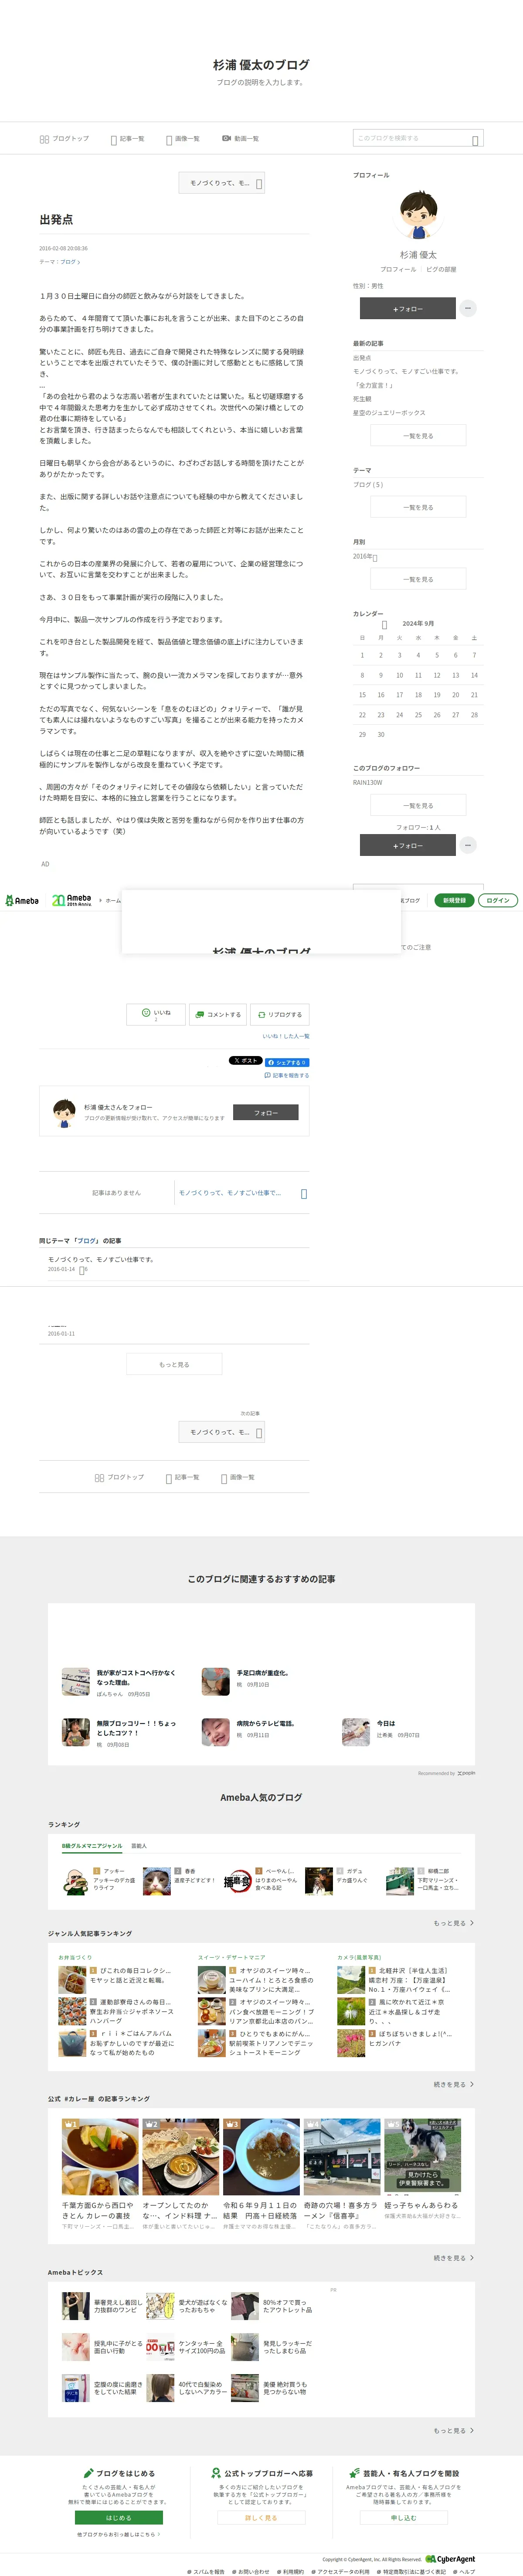Click 記事を報告する link
523x2576 pixels.
pos(287,1075)
